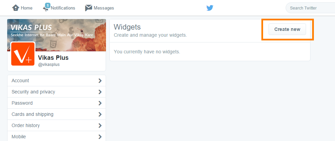Click the Home house icon
Image resolution: width=335 pixels, height=141 pixels.
point(16,8)
